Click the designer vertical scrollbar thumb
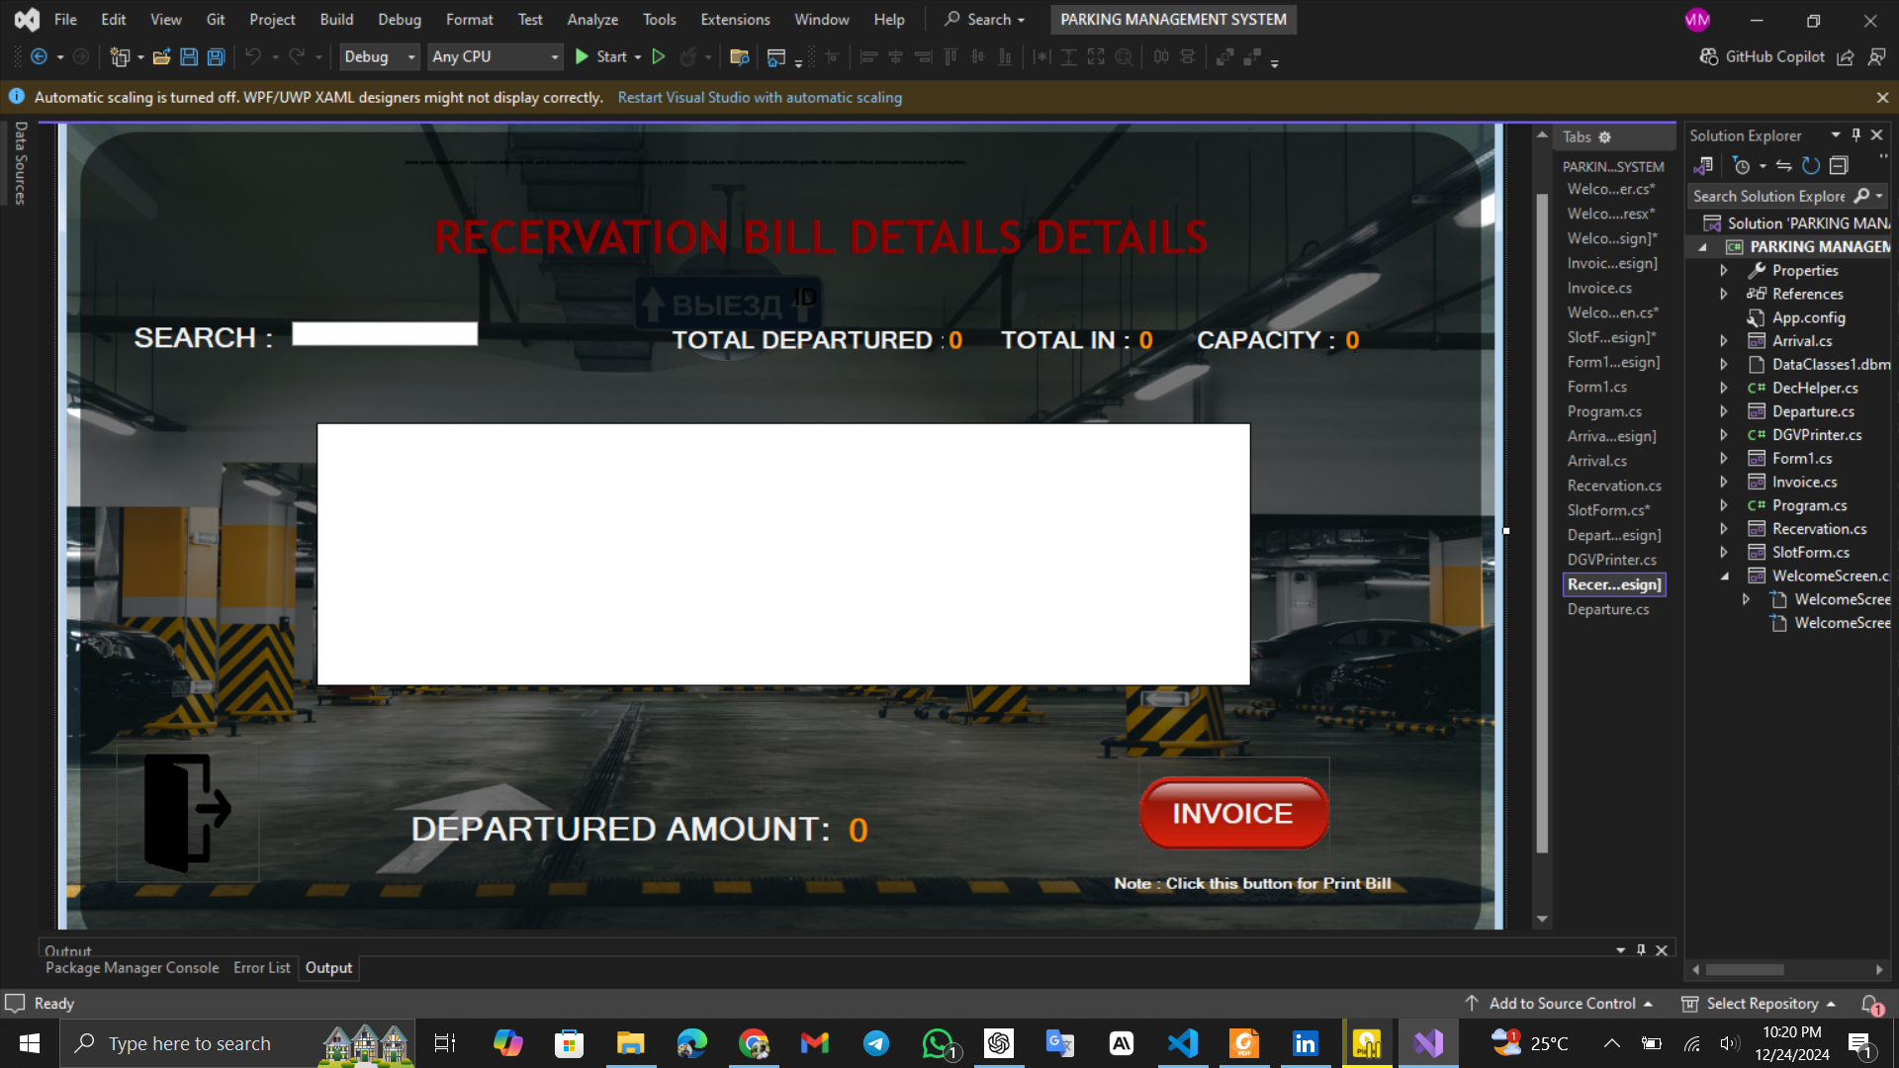The image size is (1899, 1068). tap(1542, 524)
